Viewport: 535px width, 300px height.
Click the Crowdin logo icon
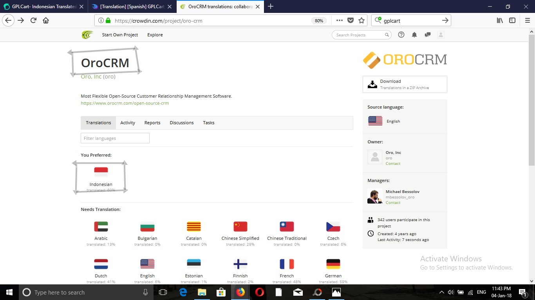coord(87,35)
